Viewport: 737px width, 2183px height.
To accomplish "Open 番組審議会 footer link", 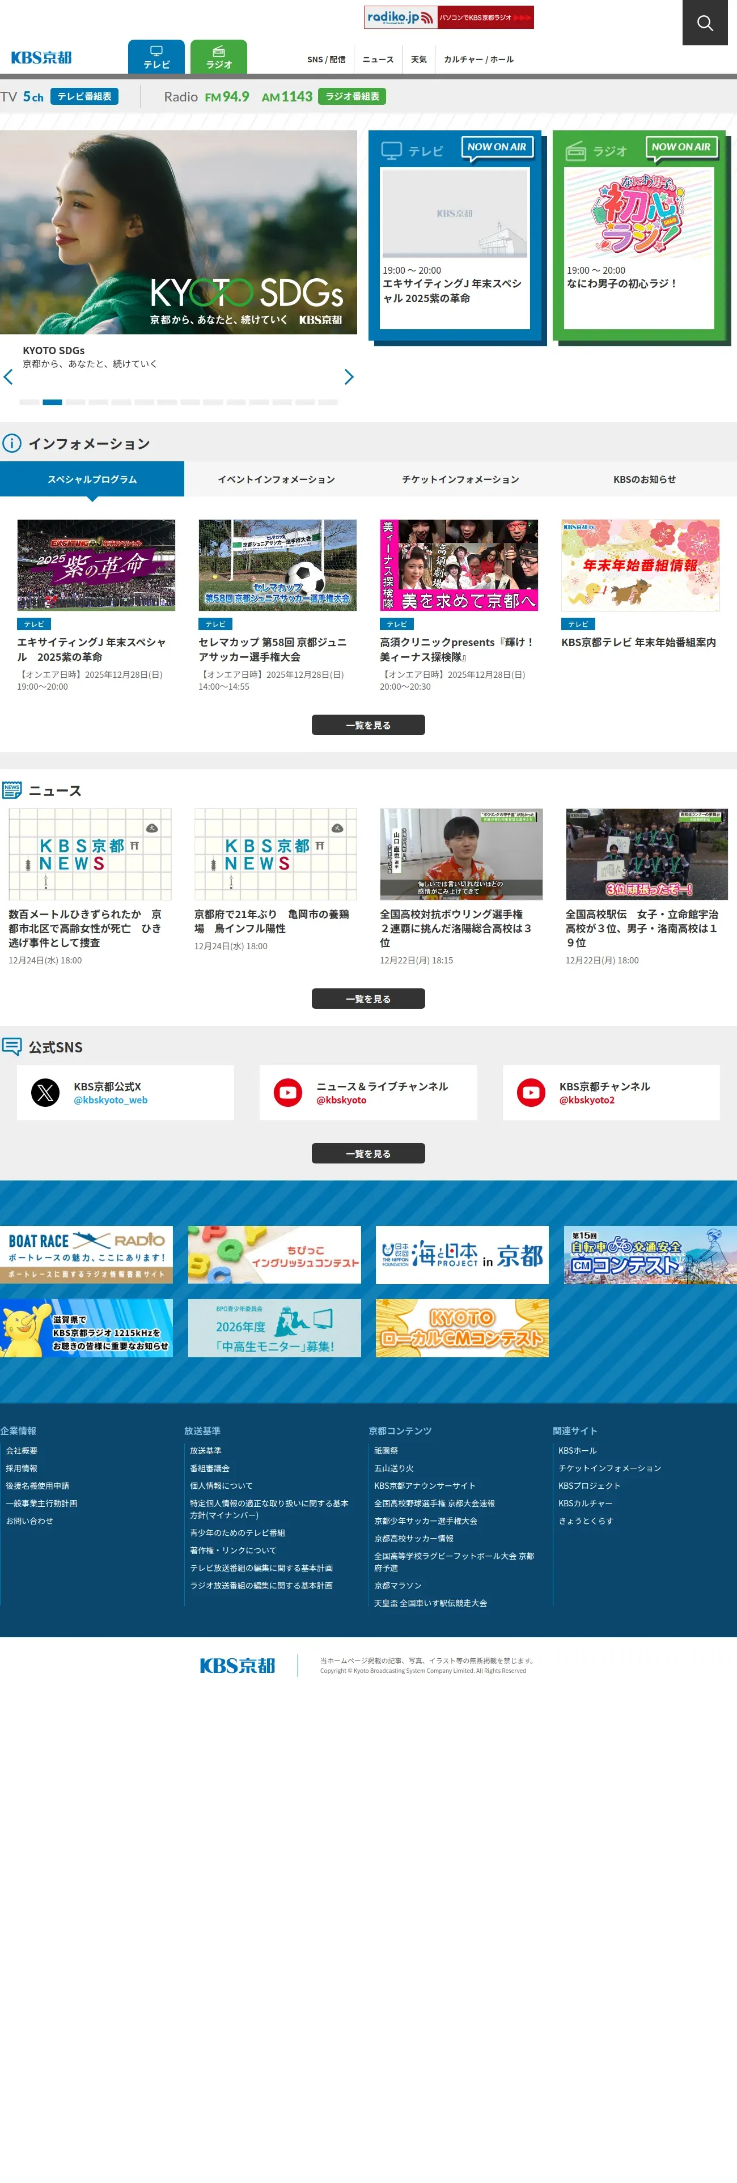I will [x=210, y=1468].
